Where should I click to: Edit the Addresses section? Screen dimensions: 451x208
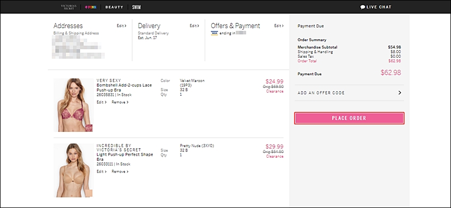pyautogui.click(x=122, y=26)
